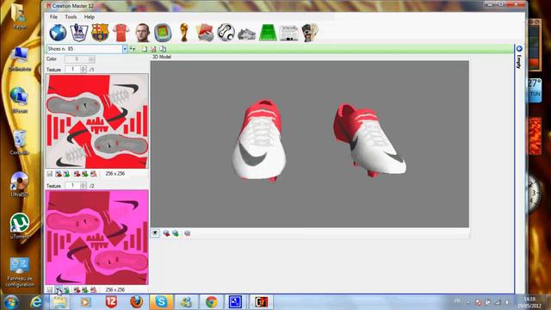The image size is (551, 310).
Task: Click the gray cube icon under 3D view
Action: point(188,233)
